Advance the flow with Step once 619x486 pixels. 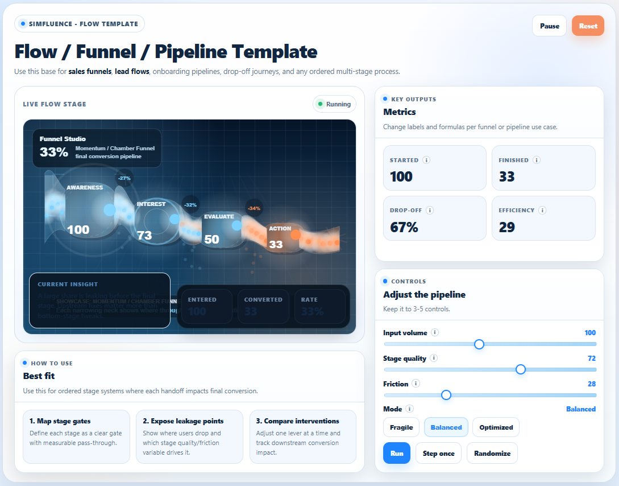(x=438, y=453)
